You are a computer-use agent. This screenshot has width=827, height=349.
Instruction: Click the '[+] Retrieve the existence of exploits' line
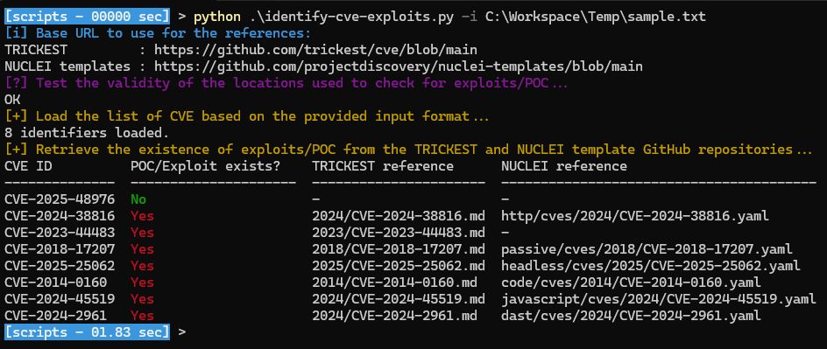[x=408, y=150]
